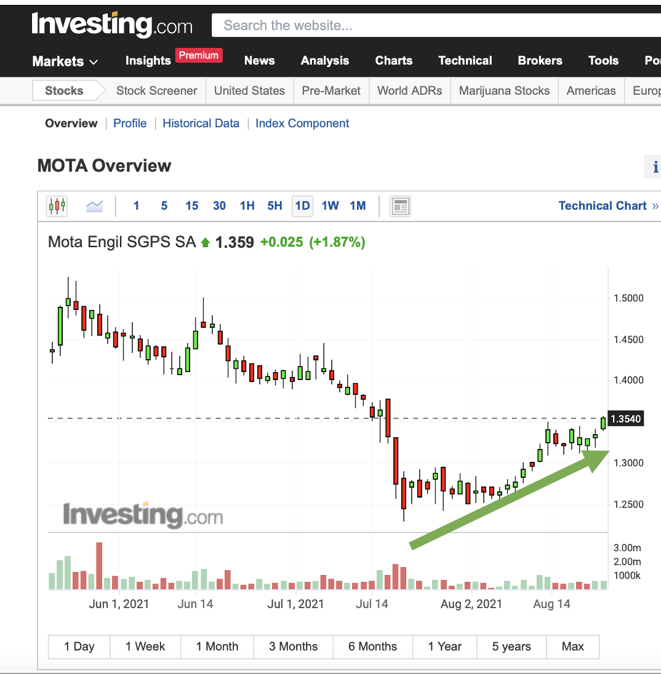Click the Aug 2, 2021 date axis label

pyautogui.click(x=471, y=604)
